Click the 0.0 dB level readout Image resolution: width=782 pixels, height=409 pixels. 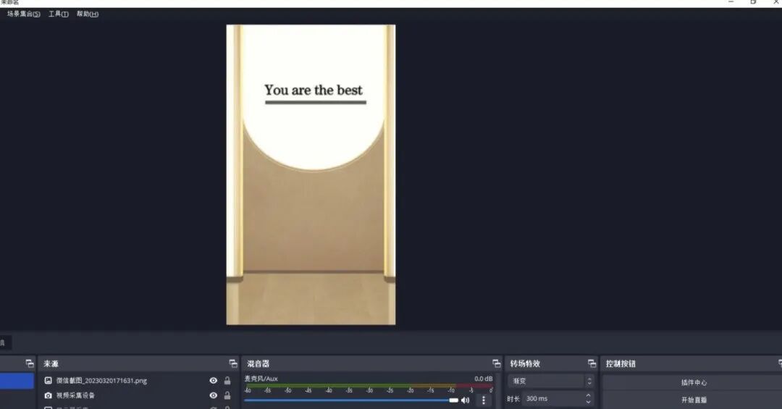[x=483, y=379]
